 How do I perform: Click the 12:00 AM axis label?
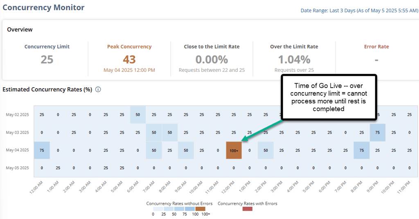36,187
